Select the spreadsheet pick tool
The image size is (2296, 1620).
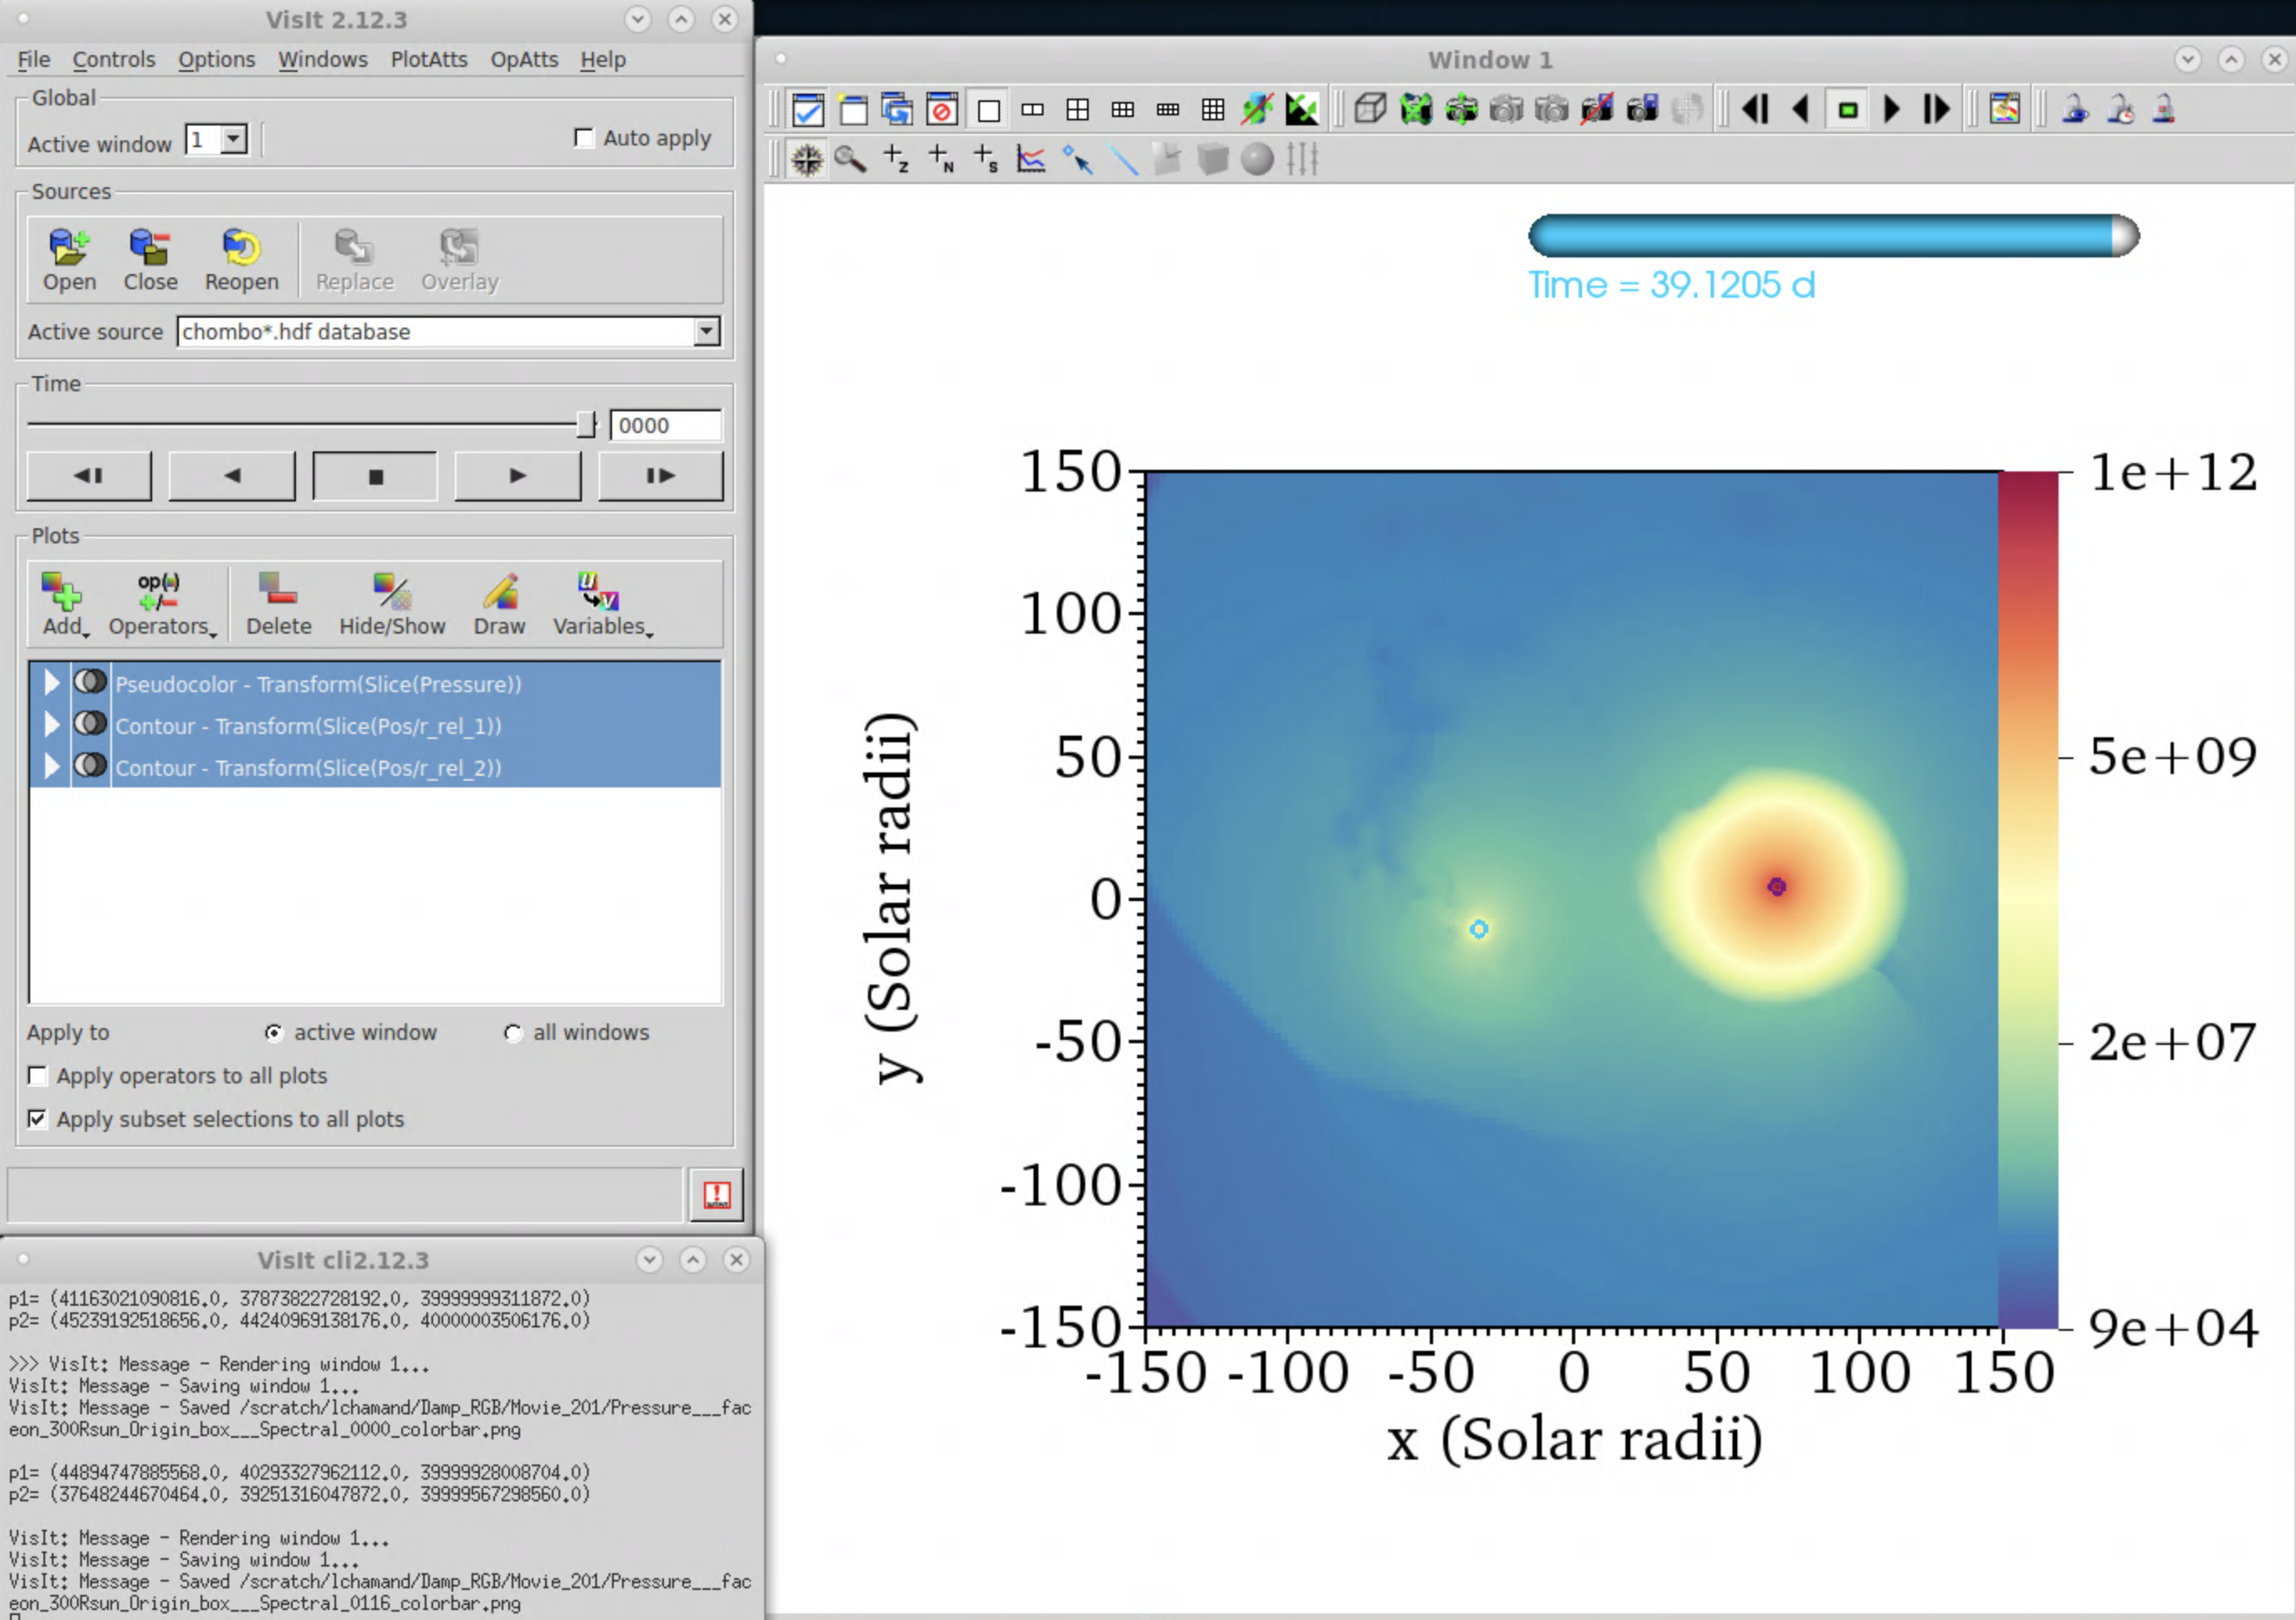(986, 159)
